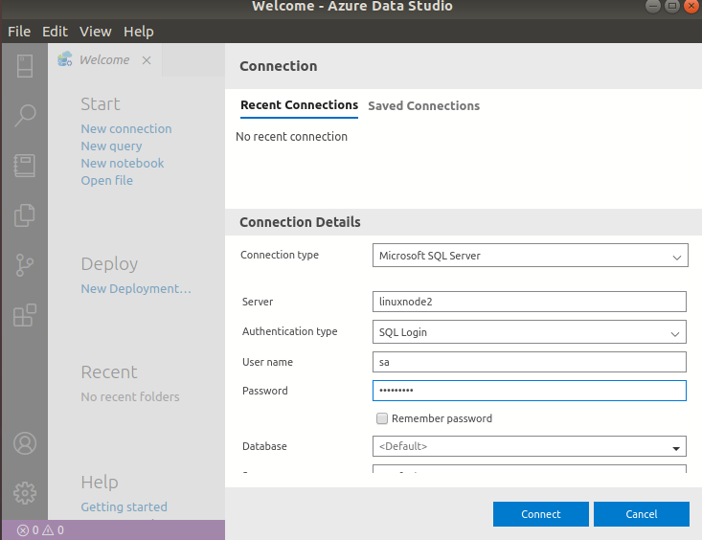This screenshot has width=702, height=540.
Task: Expand the Authentication type dropdown
Action: pos(530,332)
